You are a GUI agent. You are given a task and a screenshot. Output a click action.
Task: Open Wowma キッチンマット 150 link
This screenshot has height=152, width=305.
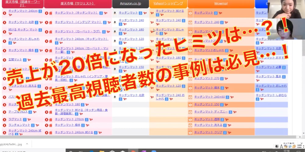206,105
